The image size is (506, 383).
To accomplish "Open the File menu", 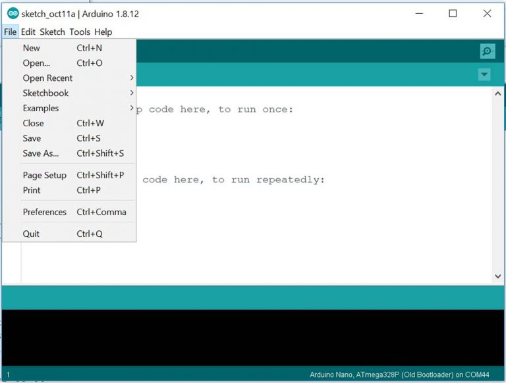I will [x=11, y=32].
